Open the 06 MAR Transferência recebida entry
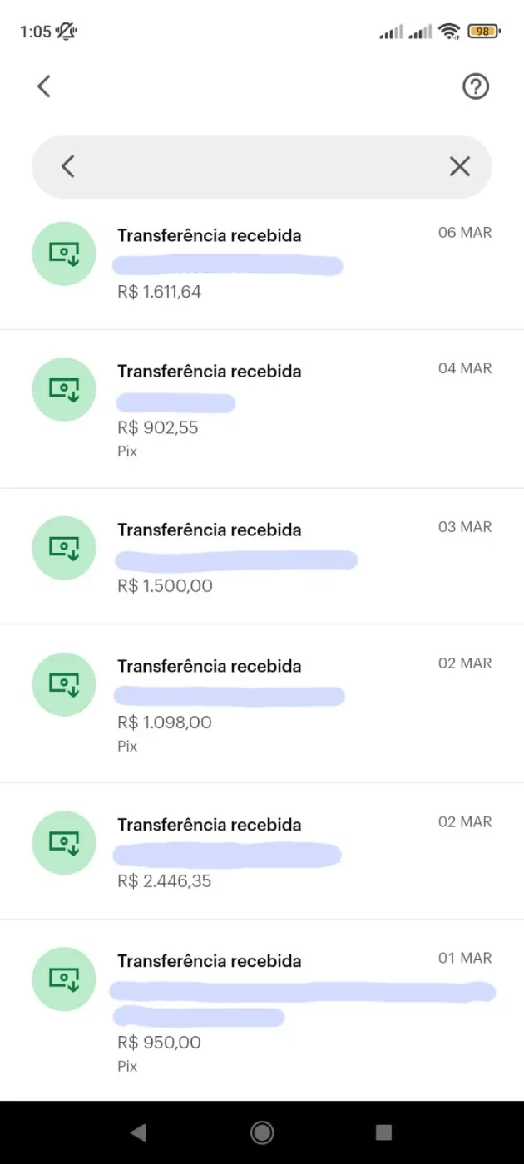The width and height of the screenshot is (524, 1164). point(262,264)
